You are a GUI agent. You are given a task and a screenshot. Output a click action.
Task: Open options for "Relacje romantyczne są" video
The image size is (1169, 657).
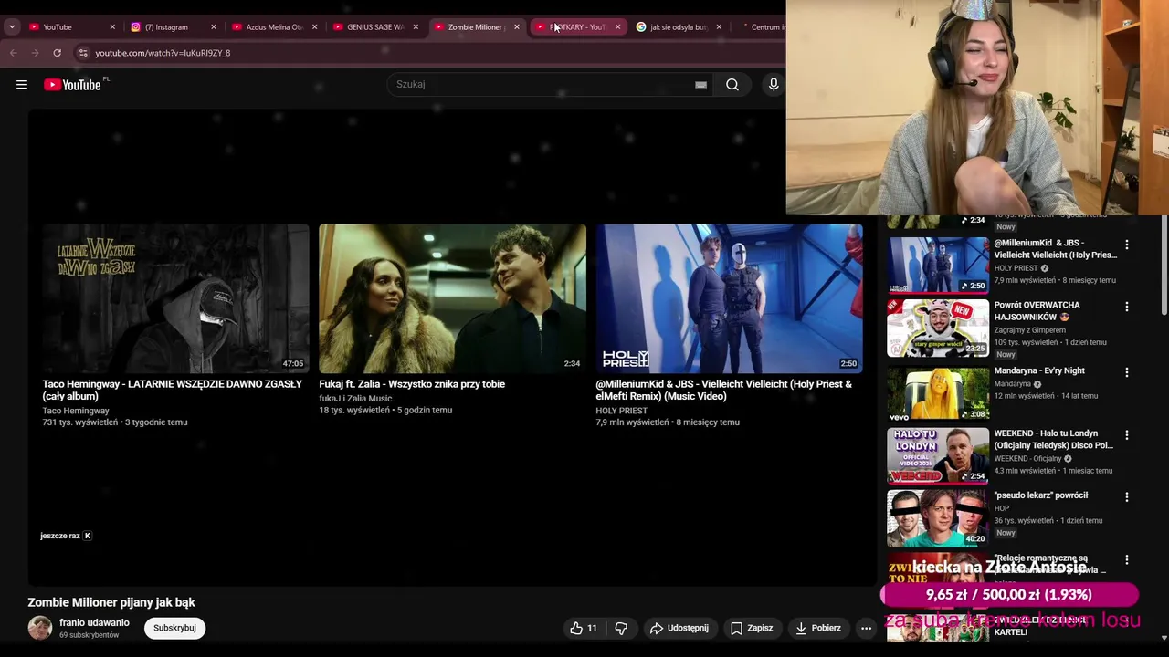coord(1126,559)
